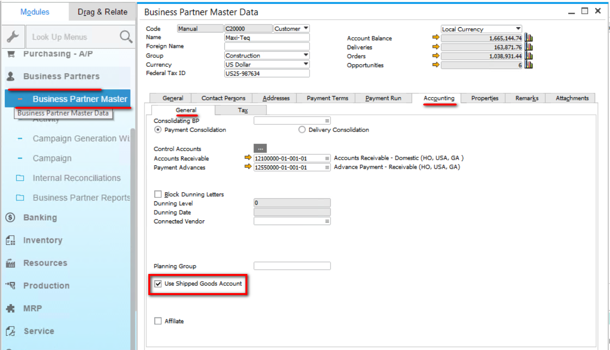
Task: Open Account Balance link arrow
Action: [435, 38]
